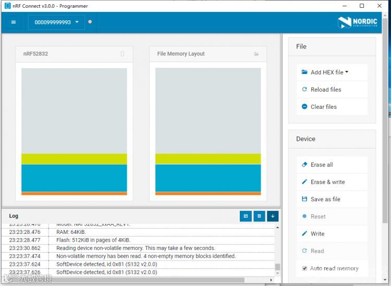Click Erase & write button
Image resolution: width=391 pixels, height=286 pixels.
point(332,182)
